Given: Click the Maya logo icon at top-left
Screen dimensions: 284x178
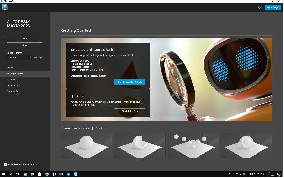Looking at the screenshot, I should (x=5, y=7).
